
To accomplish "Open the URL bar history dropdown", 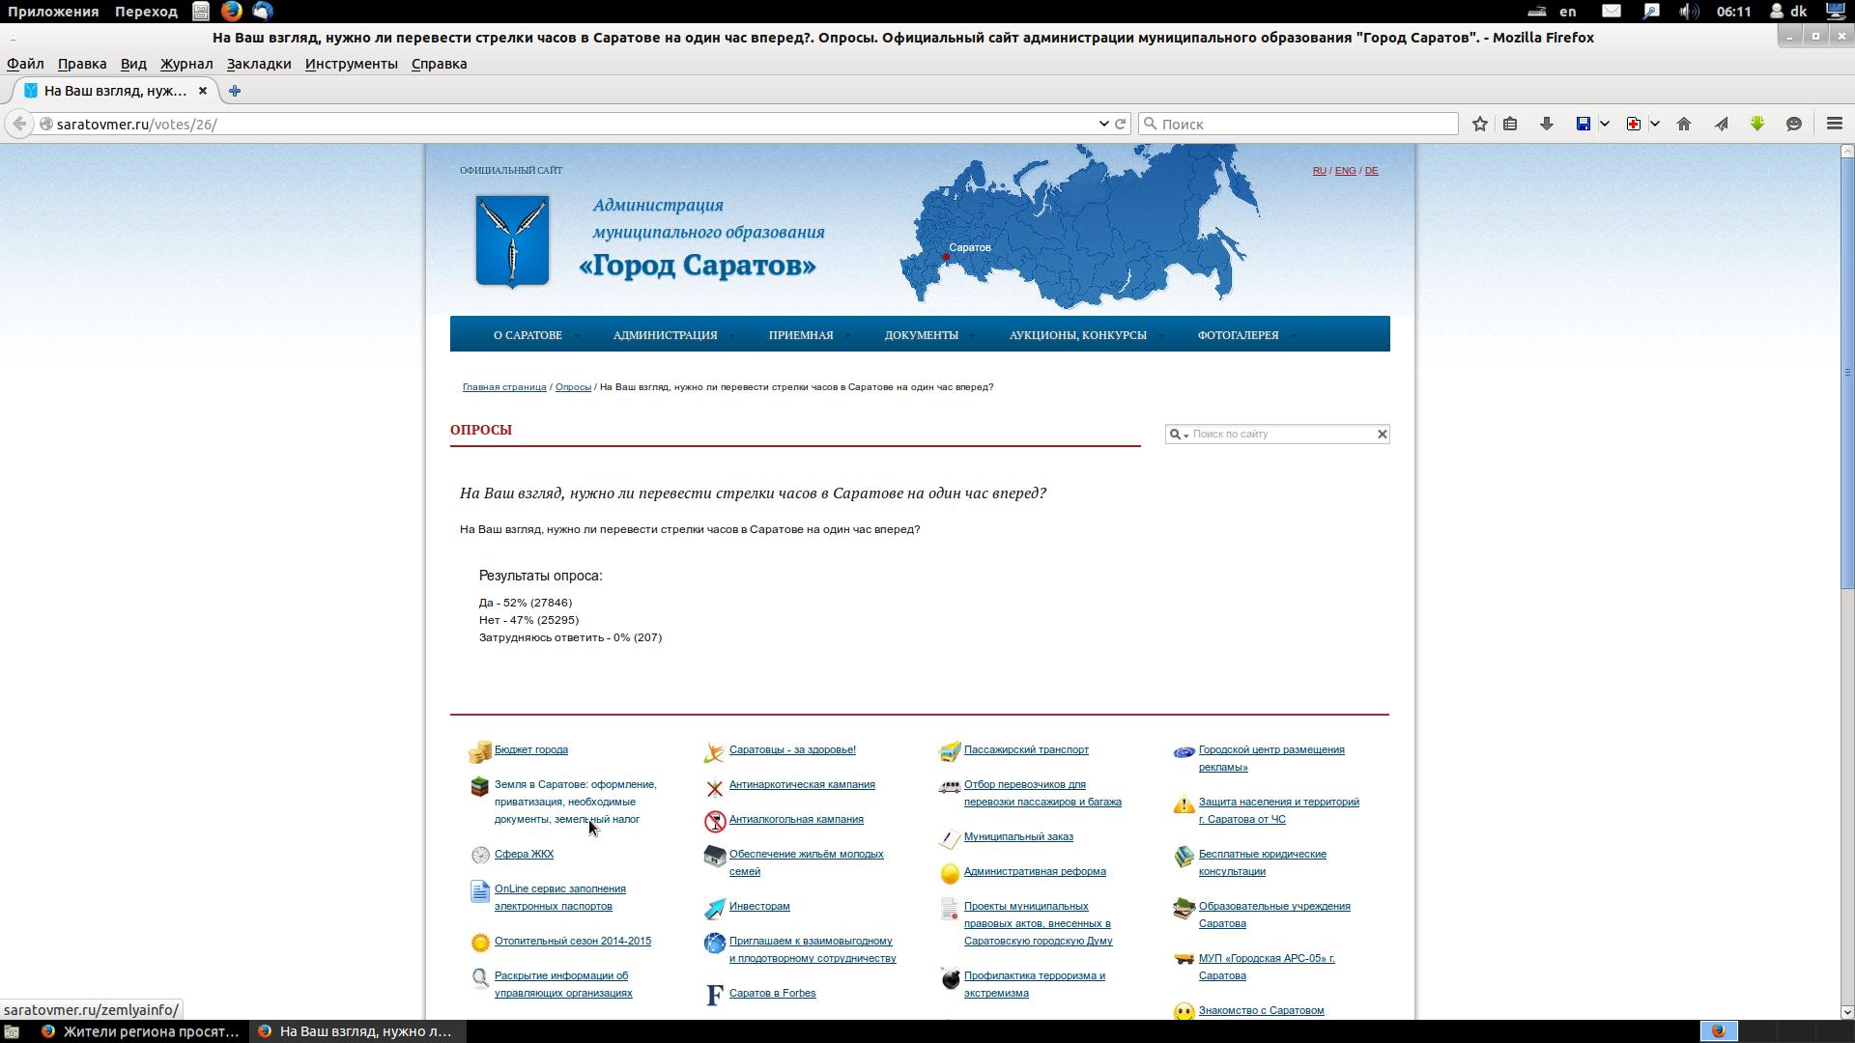I will (x=1103, y=124).
